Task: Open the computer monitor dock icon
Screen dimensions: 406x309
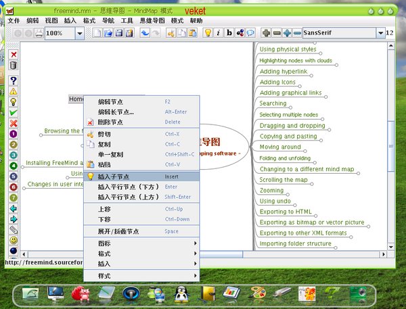Action: (55, 293)
